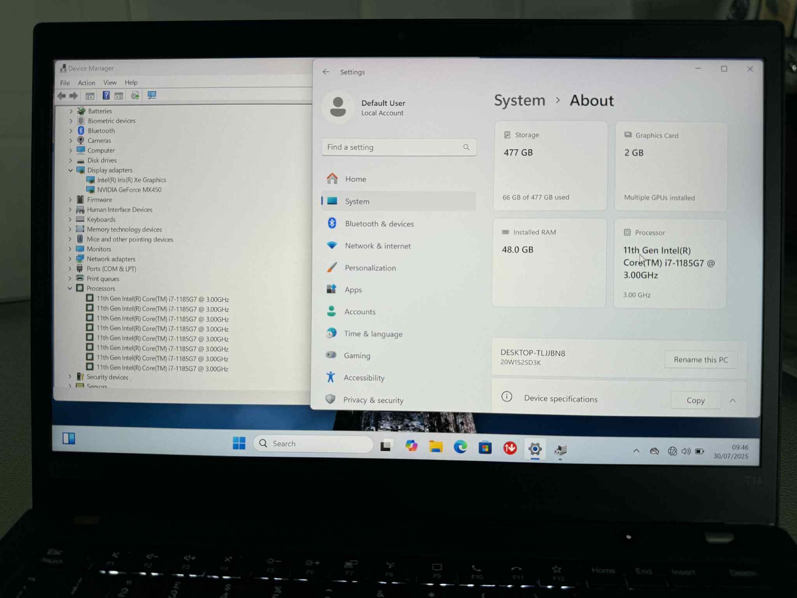Open Privacy & security settings

[x=398, y=400]
